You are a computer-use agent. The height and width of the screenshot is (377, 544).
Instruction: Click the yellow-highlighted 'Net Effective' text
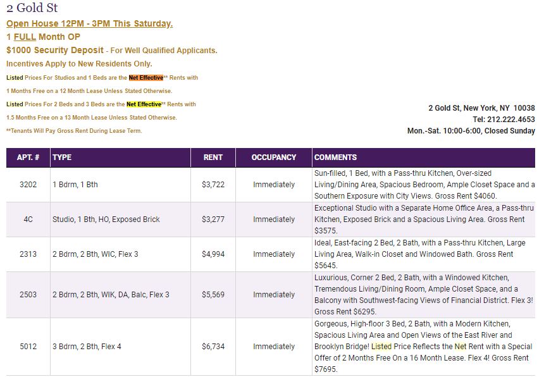click(144, 104)
